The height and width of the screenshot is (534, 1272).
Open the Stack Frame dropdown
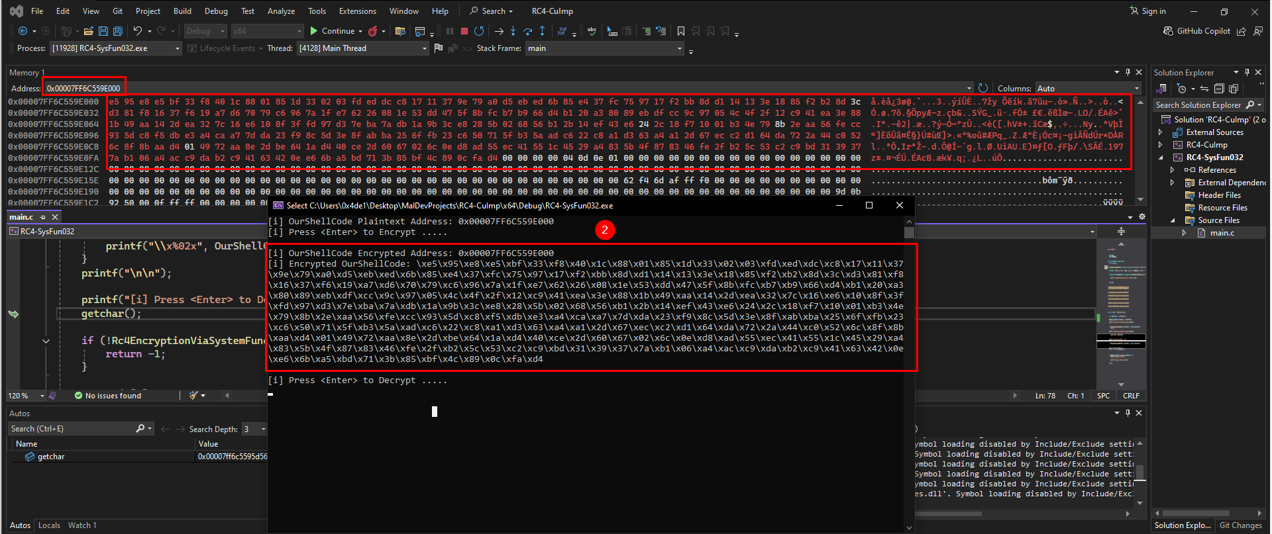(x=605, y=48)
